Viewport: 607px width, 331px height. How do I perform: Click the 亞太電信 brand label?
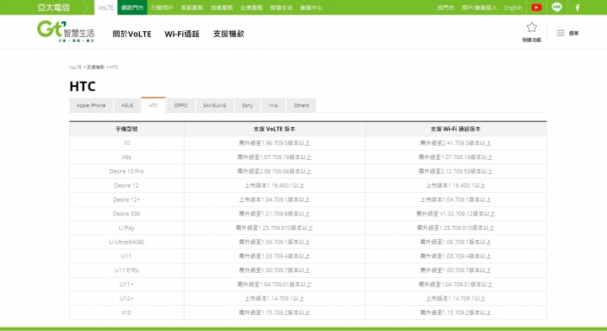pos(53,8)
